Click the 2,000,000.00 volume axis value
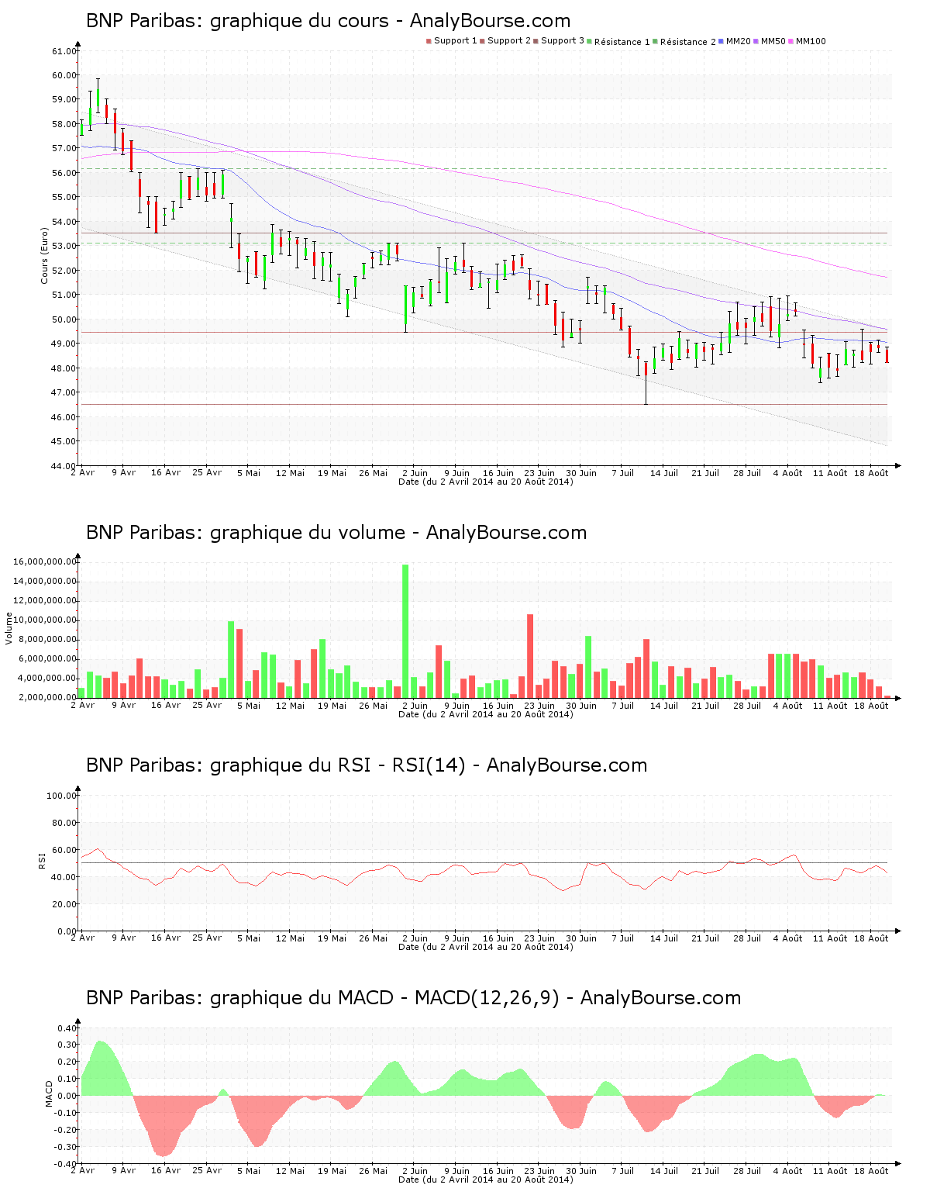The image size is (930, 1202). pos(48,697)
